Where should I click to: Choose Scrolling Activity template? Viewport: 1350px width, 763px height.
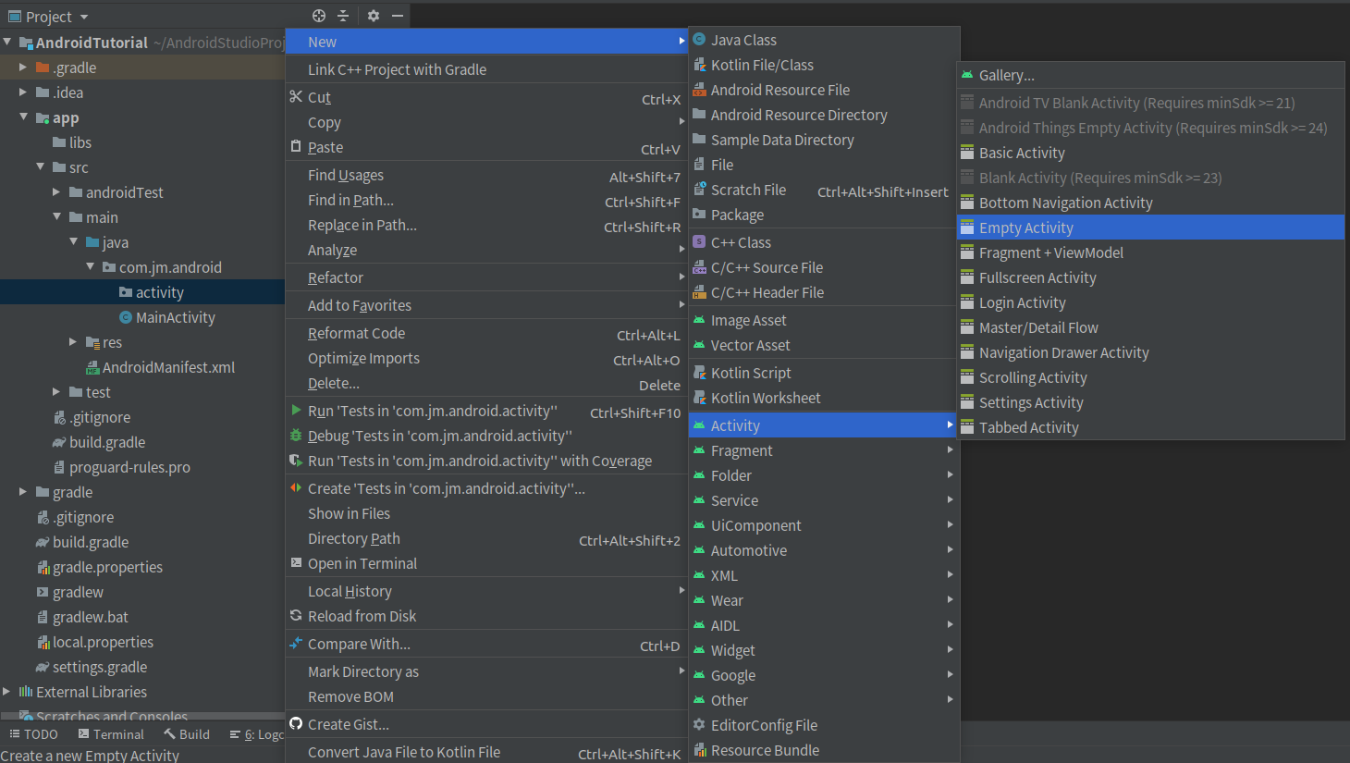click(x=1150, y=377)
